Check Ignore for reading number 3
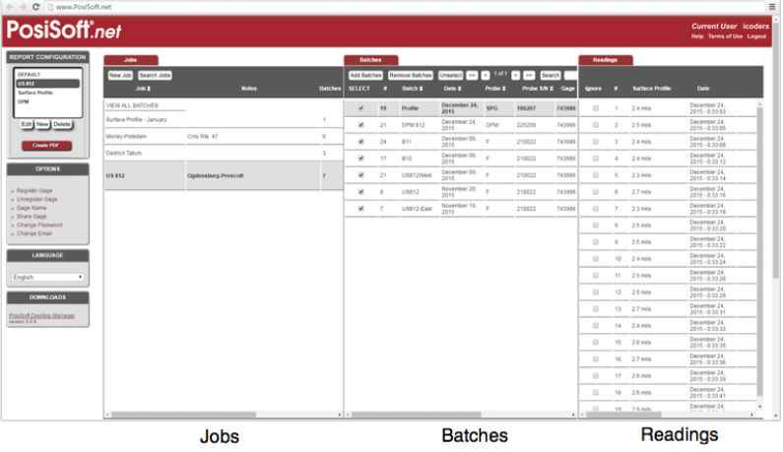This screenshot has width=783, height=452. [x=595, y=142]
